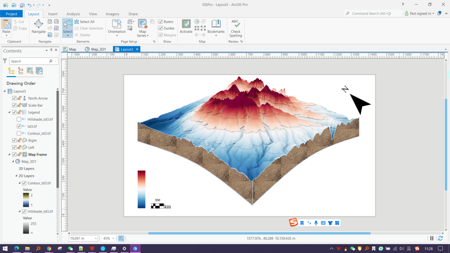This screenshot has width=450, height=253.
Task: Select List By Element Type icon
Action: click(21, 71)
